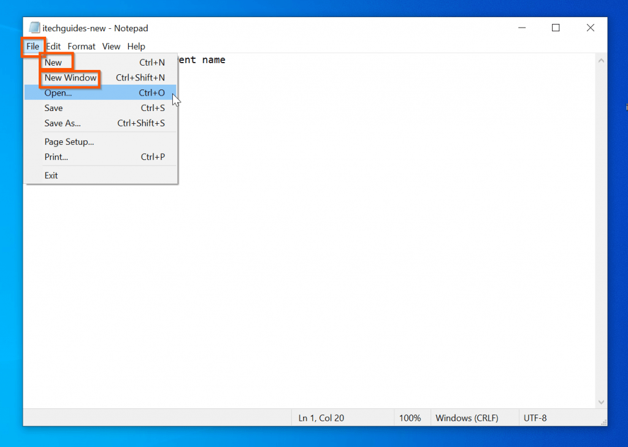This screenshot has height=447, width=628.
Task: Open the Help menu
Action: coord(136,46)
